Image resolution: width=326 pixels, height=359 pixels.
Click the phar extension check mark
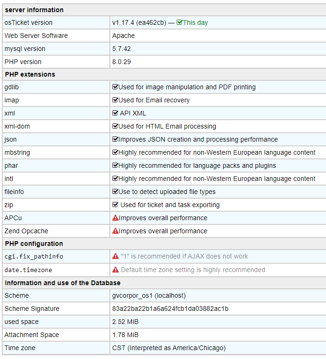115,165
